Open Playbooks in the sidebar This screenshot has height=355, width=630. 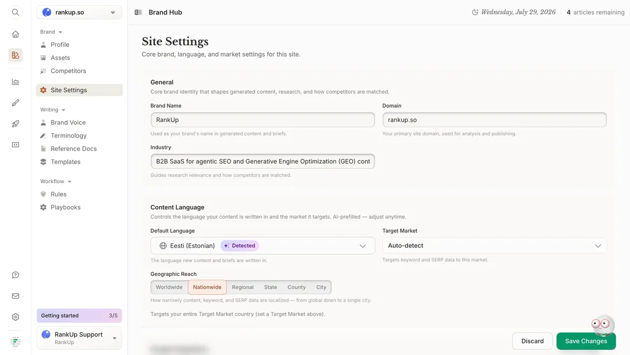coord(79,207)
